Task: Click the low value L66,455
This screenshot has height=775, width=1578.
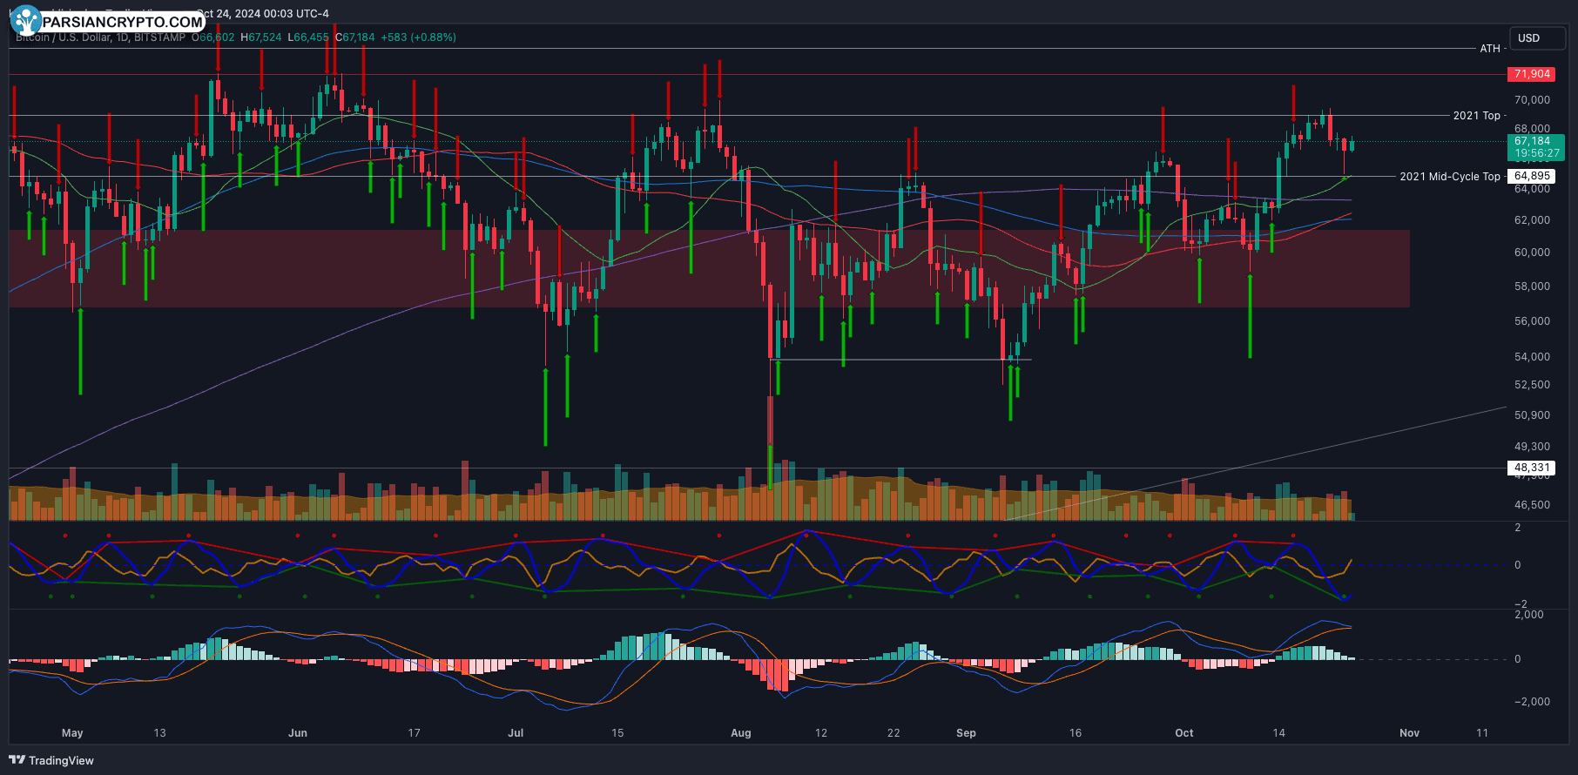Action: [308, 37]
